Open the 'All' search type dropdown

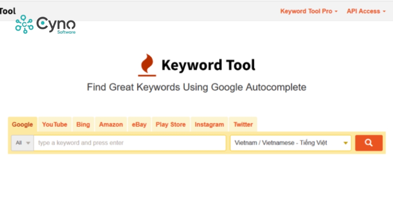[22, 143]
